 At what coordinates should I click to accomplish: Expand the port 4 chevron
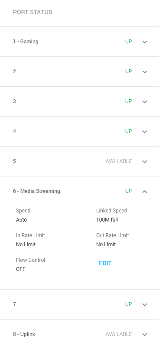145,131
